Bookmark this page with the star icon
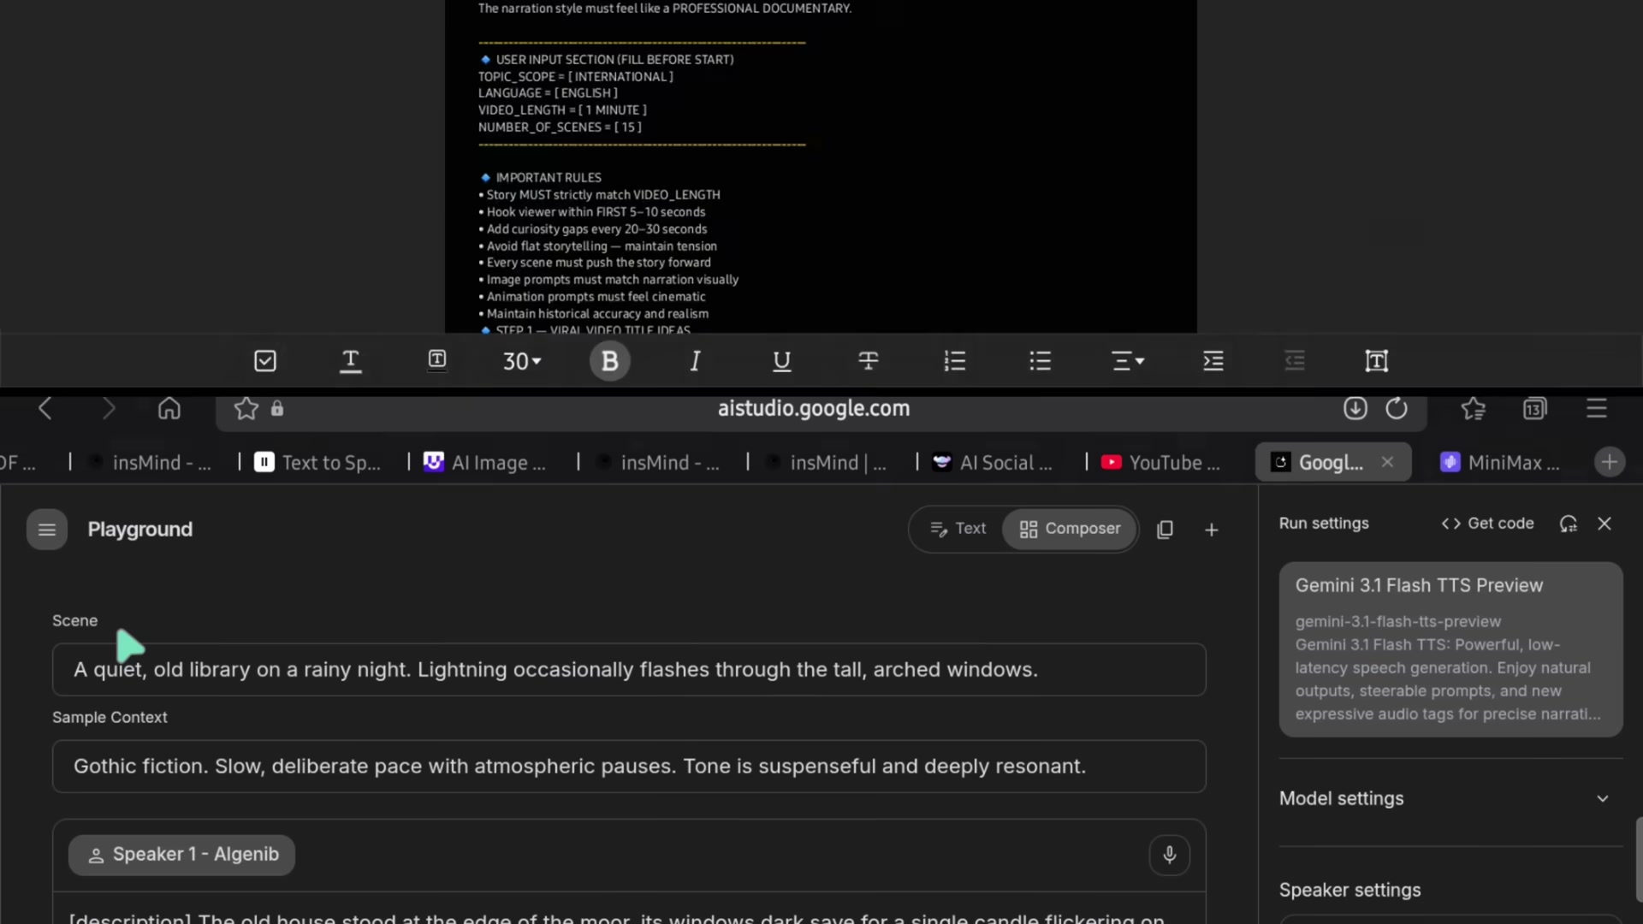This screenshot has height=924, width=1643. point(246,409)
